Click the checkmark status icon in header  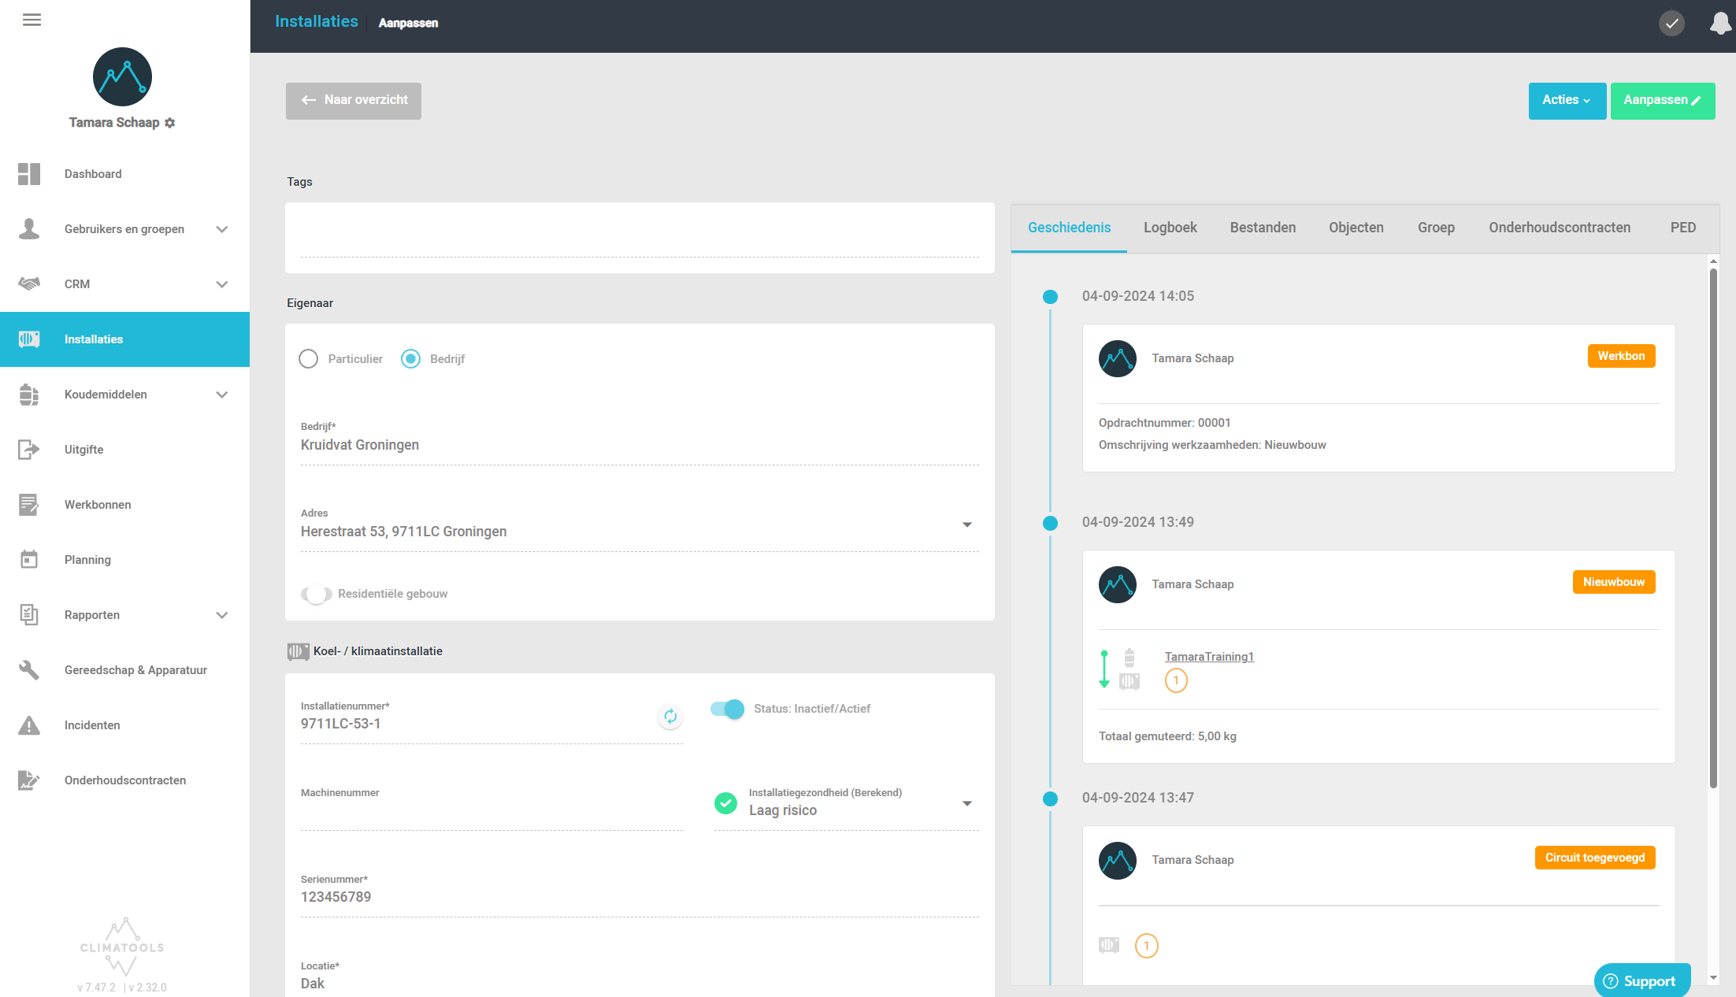(x=1671, y=23)
